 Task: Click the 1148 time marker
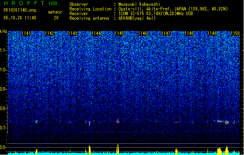coord(189,33)
